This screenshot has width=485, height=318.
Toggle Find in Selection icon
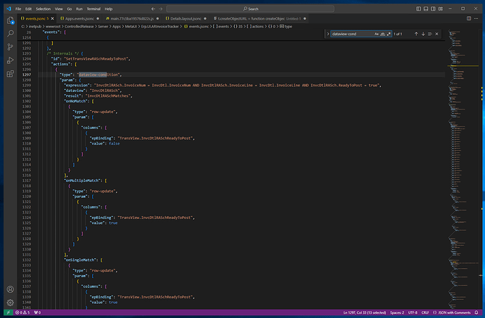coord(430,34)
